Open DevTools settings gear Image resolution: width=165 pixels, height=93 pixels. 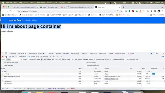tap(157, 53)
